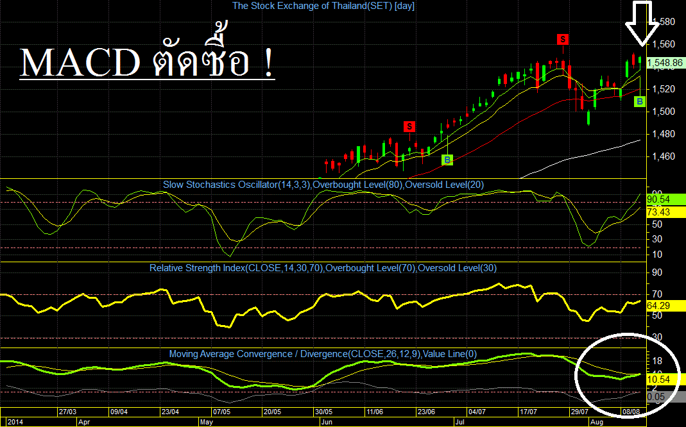Viewport: 686px width, 427px height.
Task: Click the 23/06 date label on time axis
Action: (425, 412)
